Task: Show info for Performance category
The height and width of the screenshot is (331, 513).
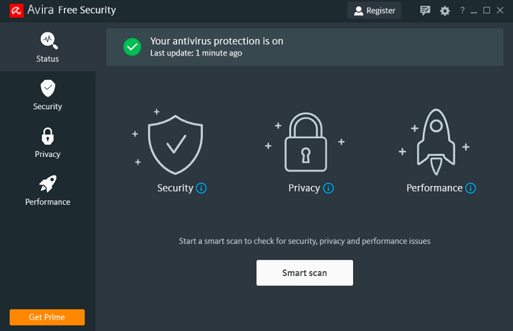Action: coord(471,188)
